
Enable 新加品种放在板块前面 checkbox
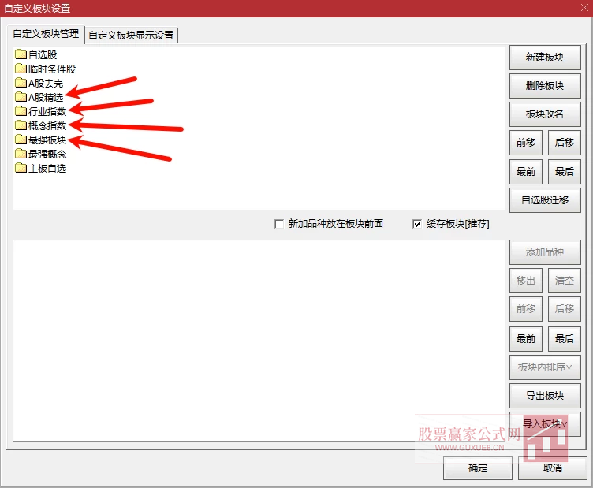tap(279, 224)
